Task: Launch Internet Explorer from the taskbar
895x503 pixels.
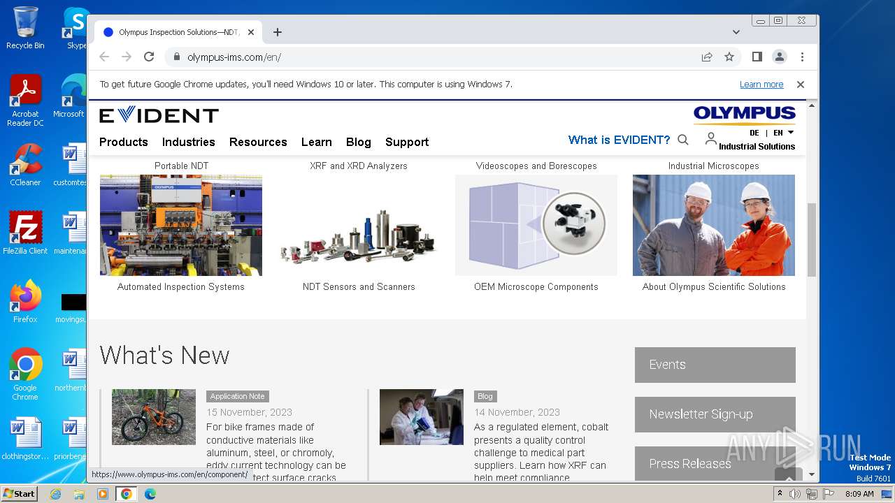Action: click(x=55, y=494)
